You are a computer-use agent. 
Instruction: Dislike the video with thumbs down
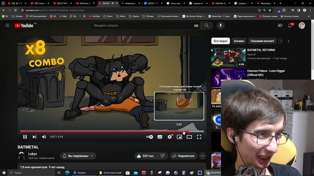pyautogui.click(x=162, y=156)
